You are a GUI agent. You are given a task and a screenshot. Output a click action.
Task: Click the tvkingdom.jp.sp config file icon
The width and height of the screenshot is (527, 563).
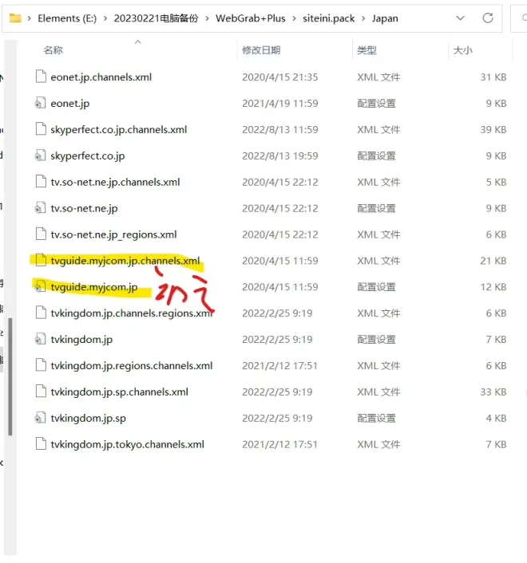(x=40, y=419)
